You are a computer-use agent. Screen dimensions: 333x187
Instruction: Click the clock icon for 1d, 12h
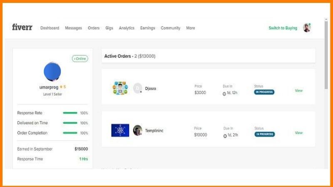(x=224, y=93)
